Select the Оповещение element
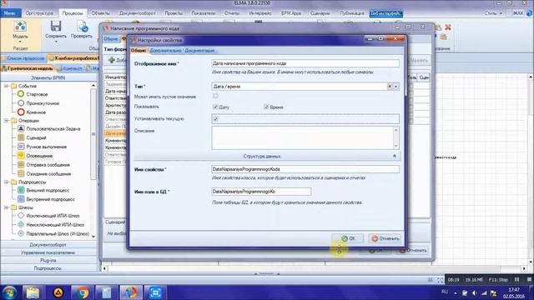This screenshot has height=300, width=534. 39,156
